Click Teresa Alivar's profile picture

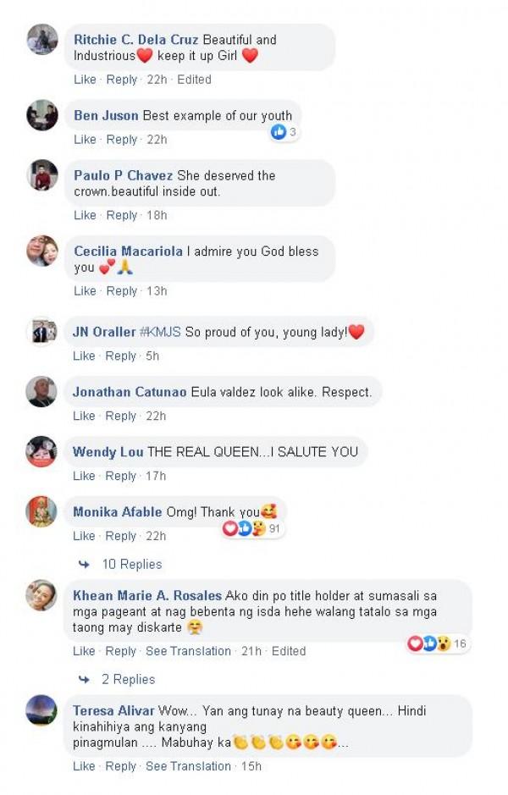pyautogui.click(x=41, y=709)
